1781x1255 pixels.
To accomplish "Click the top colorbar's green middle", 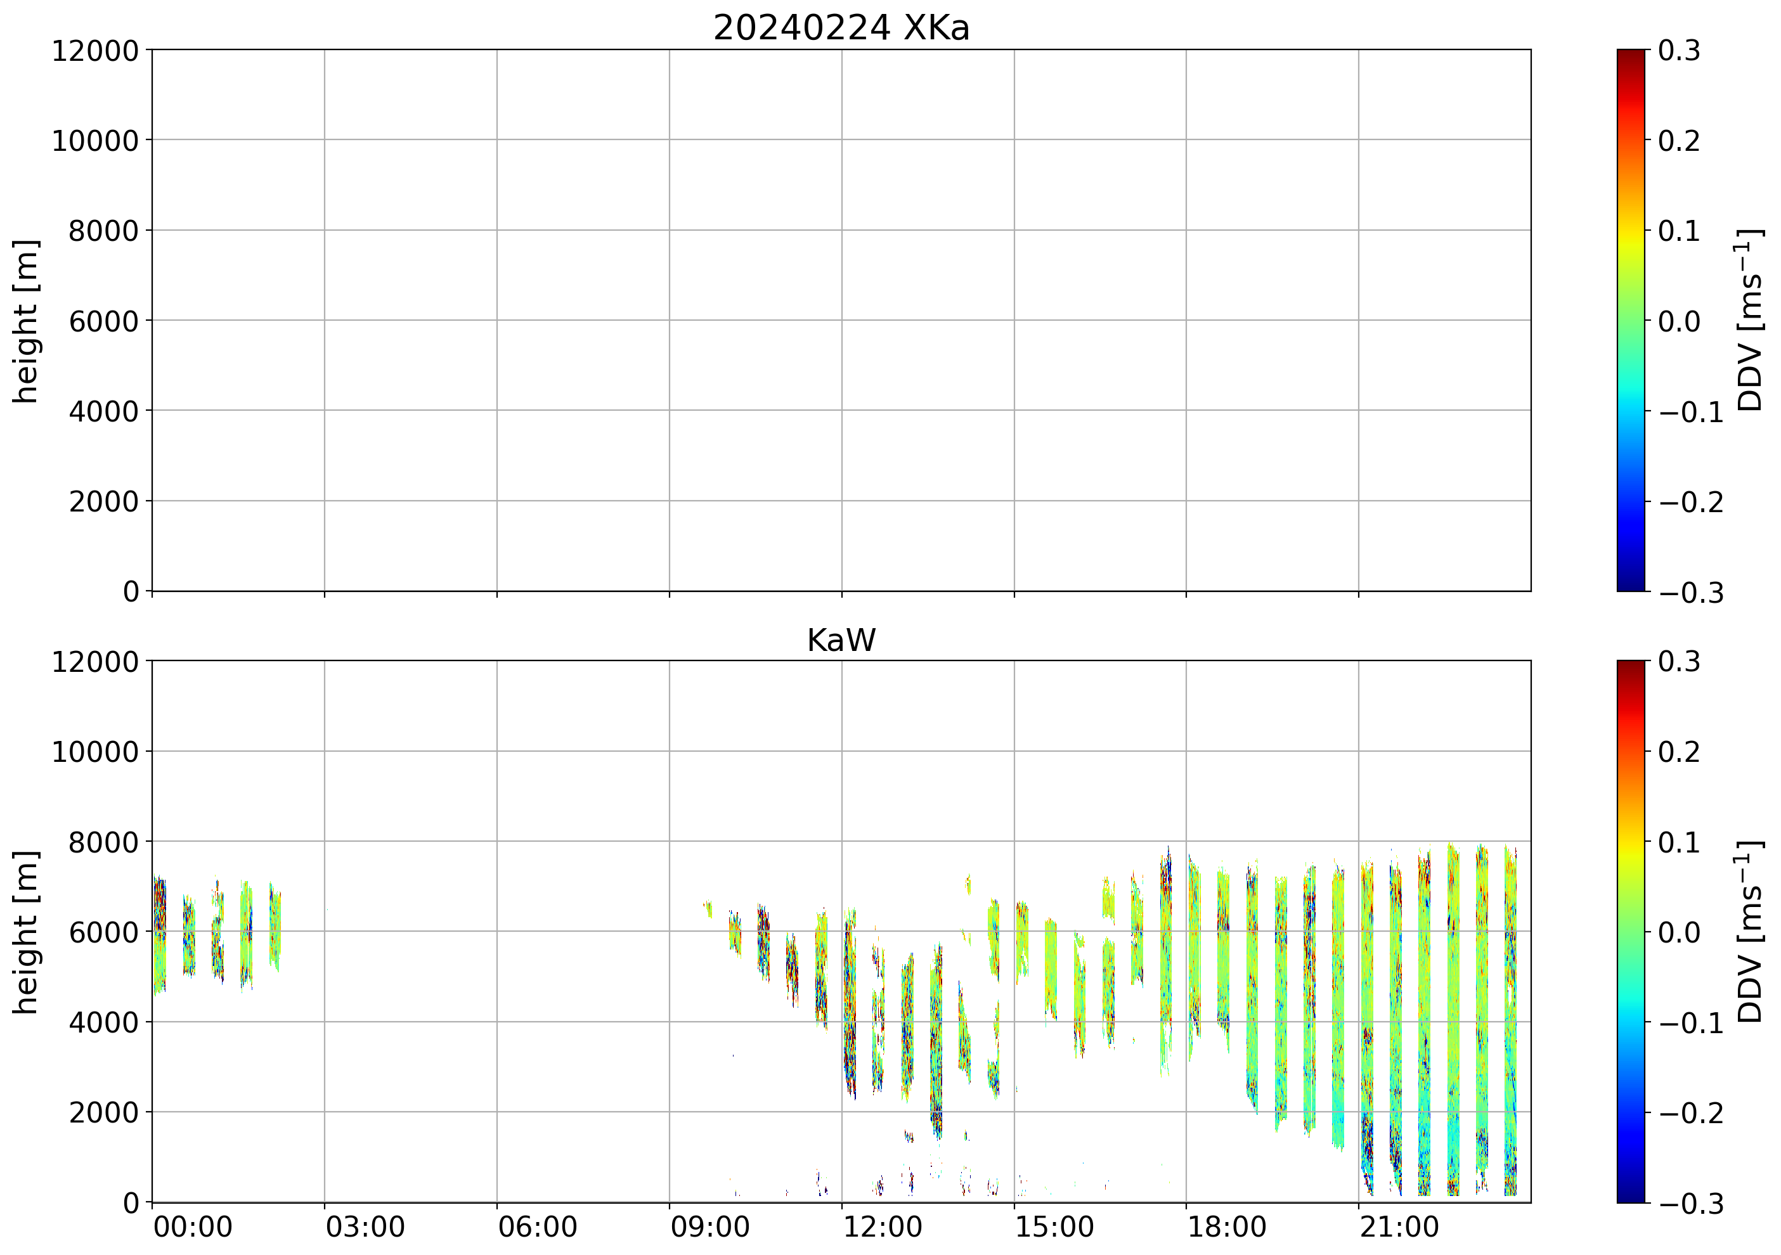I will click(x=1631, y=320).
